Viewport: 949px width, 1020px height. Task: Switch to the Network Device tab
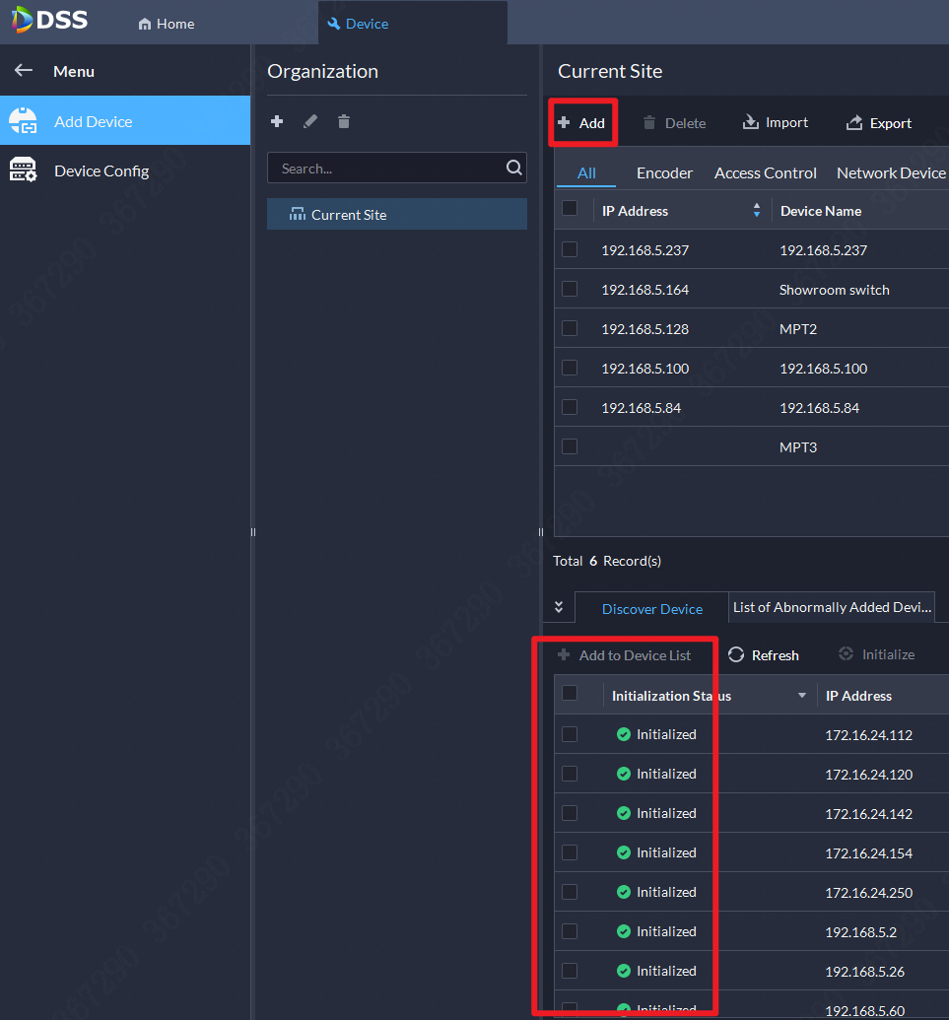(891, 173)
